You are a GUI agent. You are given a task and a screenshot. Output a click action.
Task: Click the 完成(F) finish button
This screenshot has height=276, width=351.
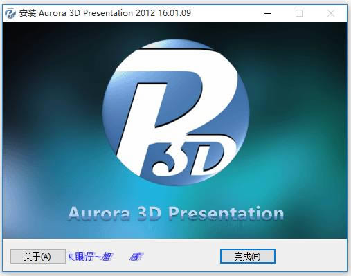click(248, 256)
